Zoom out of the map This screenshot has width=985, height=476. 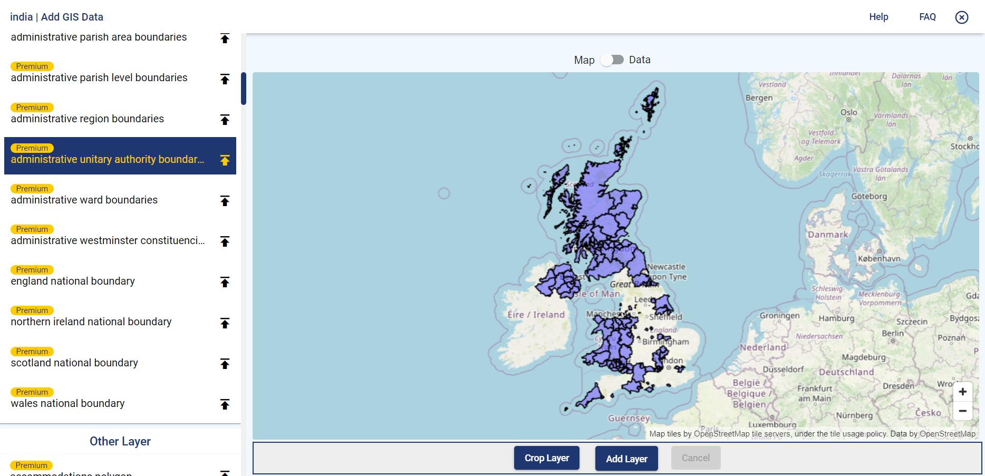click(962, 411)
